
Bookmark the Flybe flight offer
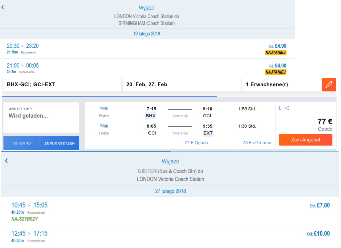pos(281,108)
